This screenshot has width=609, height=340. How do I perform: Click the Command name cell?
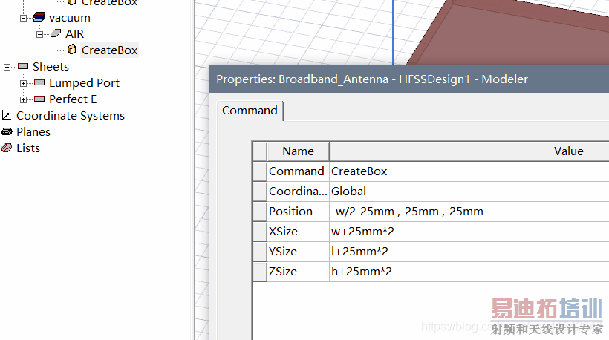pos(298,171)
